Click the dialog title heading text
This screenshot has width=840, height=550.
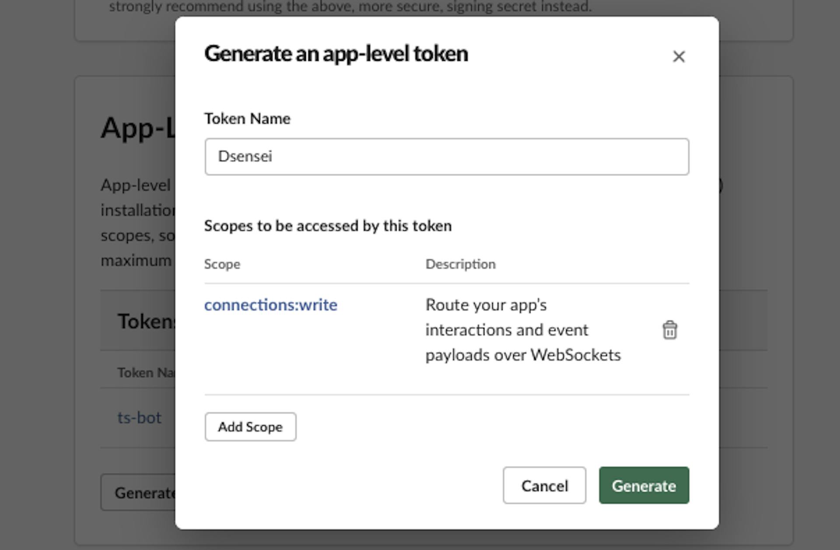click(336, 54)
